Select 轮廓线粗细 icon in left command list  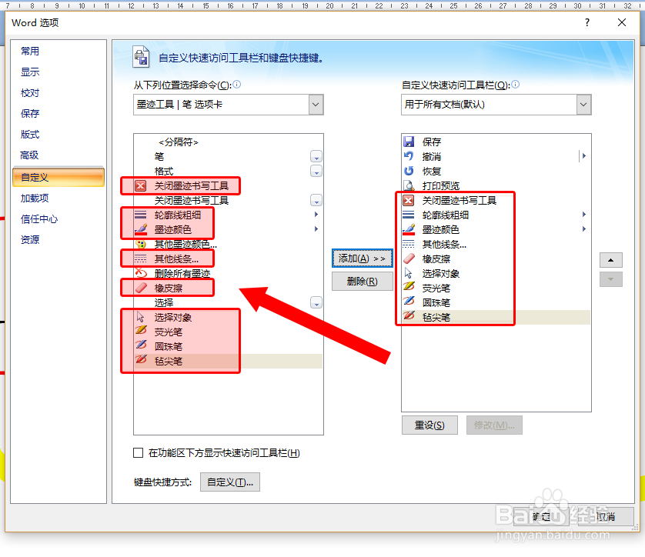click(140, 215)
